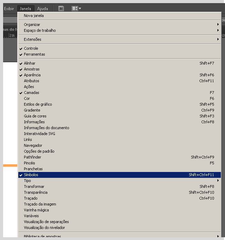
Task: Open the Ajuda menu
Action: [x=42, y=9]
